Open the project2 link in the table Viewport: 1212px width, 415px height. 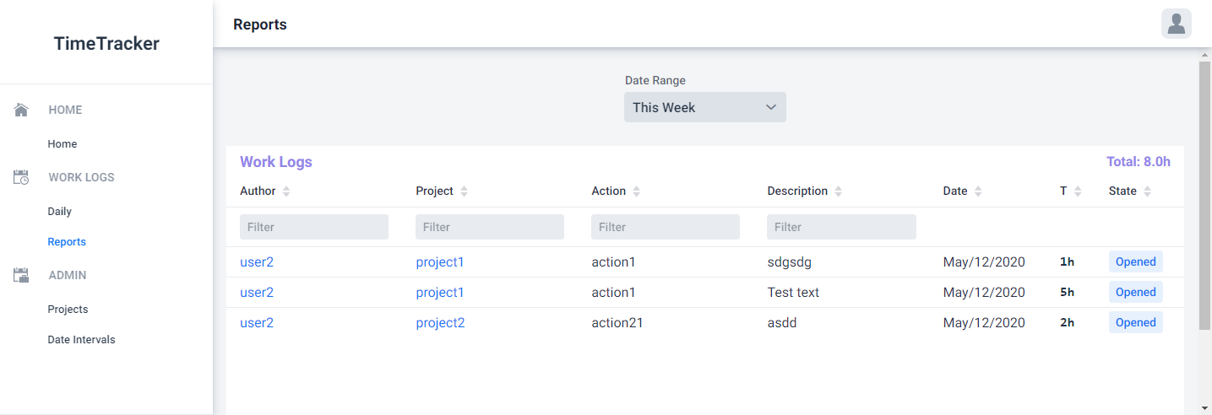(440, 323)
